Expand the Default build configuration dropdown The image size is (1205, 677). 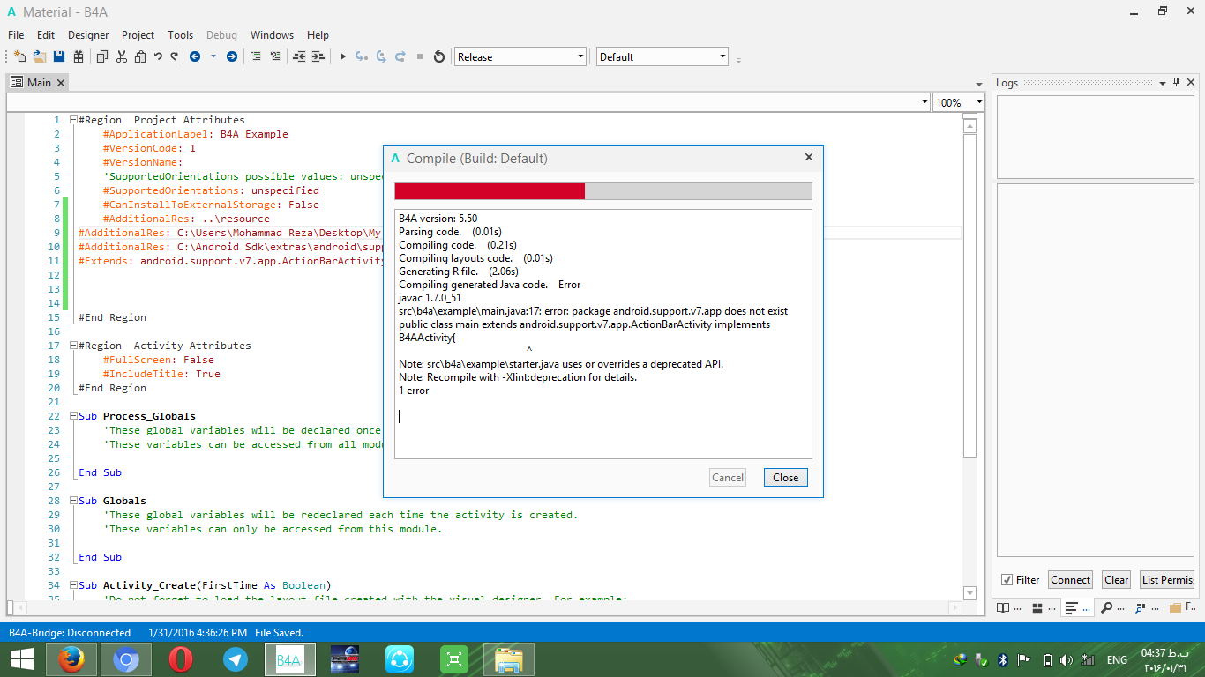pos(722,56)
